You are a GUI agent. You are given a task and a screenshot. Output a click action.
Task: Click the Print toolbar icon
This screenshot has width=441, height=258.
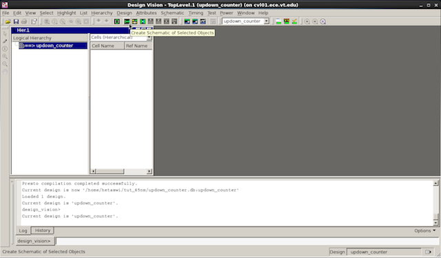24,21
